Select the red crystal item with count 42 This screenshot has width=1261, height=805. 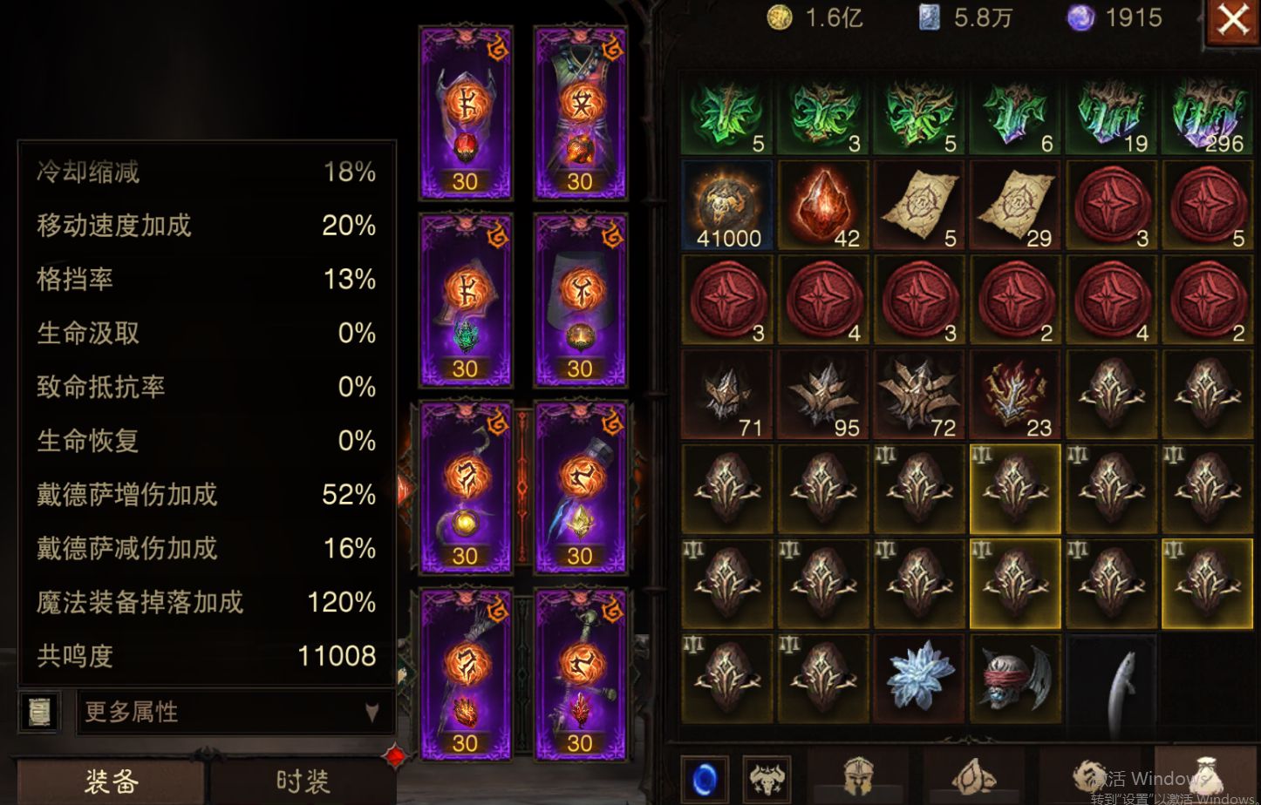pyautogui.click(x=824, y=206)
